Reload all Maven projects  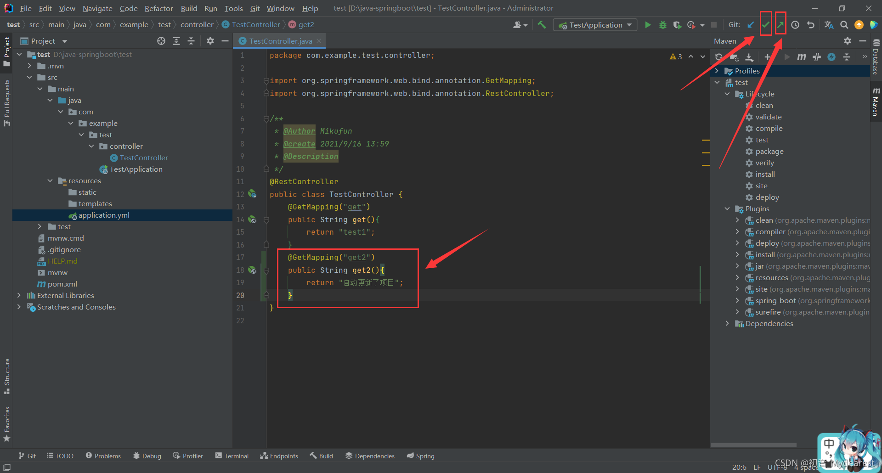pyautogui.click(x=719, y=57)
